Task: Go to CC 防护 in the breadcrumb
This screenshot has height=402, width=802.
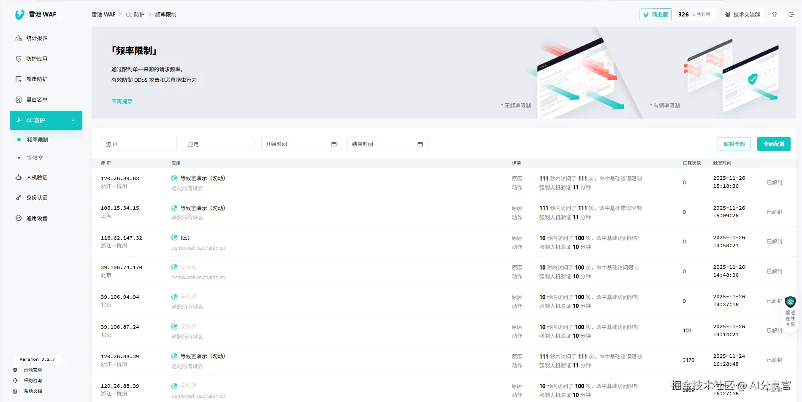Action: (135, 15)
